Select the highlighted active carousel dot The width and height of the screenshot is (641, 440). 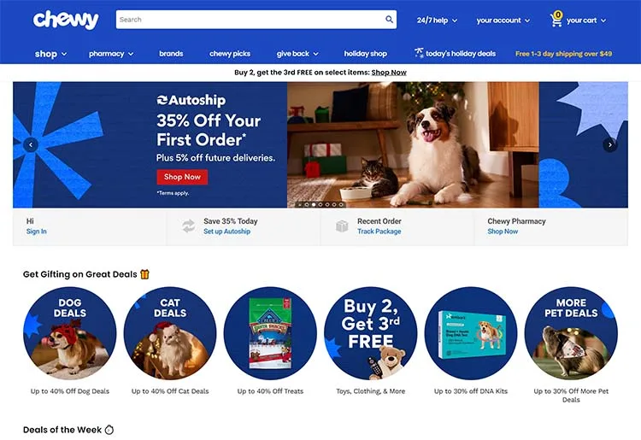coord(314,205)
